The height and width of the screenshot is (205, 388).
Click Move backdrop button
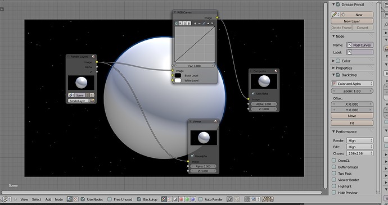pyautogui.click(x=352, y=116)
